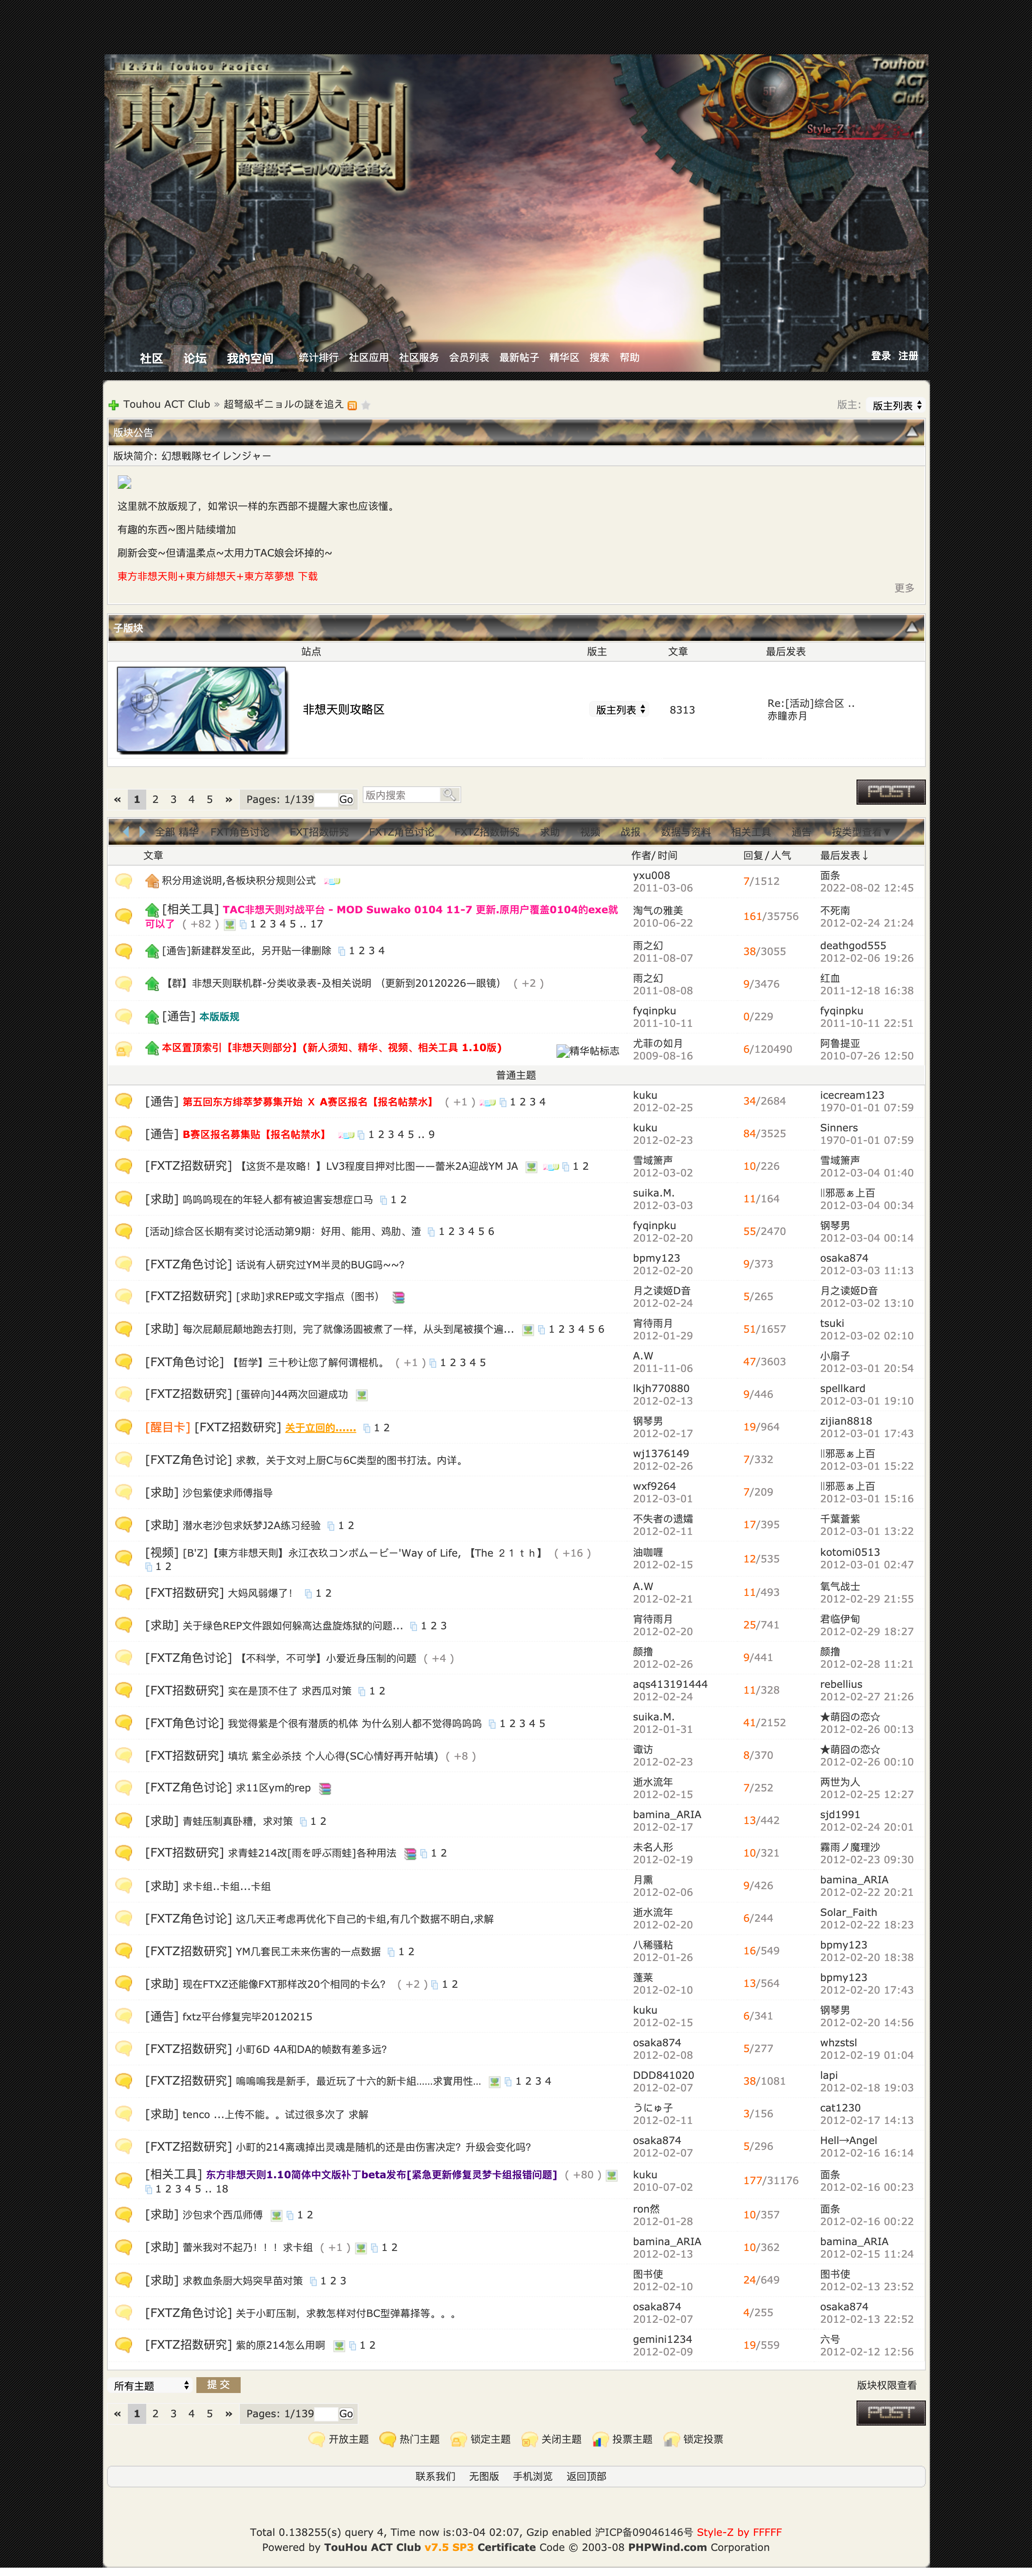1032x2576 pixels.
Task: Select the 战报 thread filter tab
Action: click(x=630, y=832)
